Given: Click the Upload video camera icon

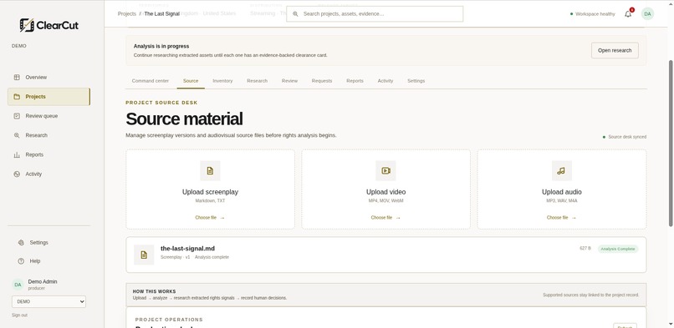Looking at the screenshot, I should click(386, 170).
